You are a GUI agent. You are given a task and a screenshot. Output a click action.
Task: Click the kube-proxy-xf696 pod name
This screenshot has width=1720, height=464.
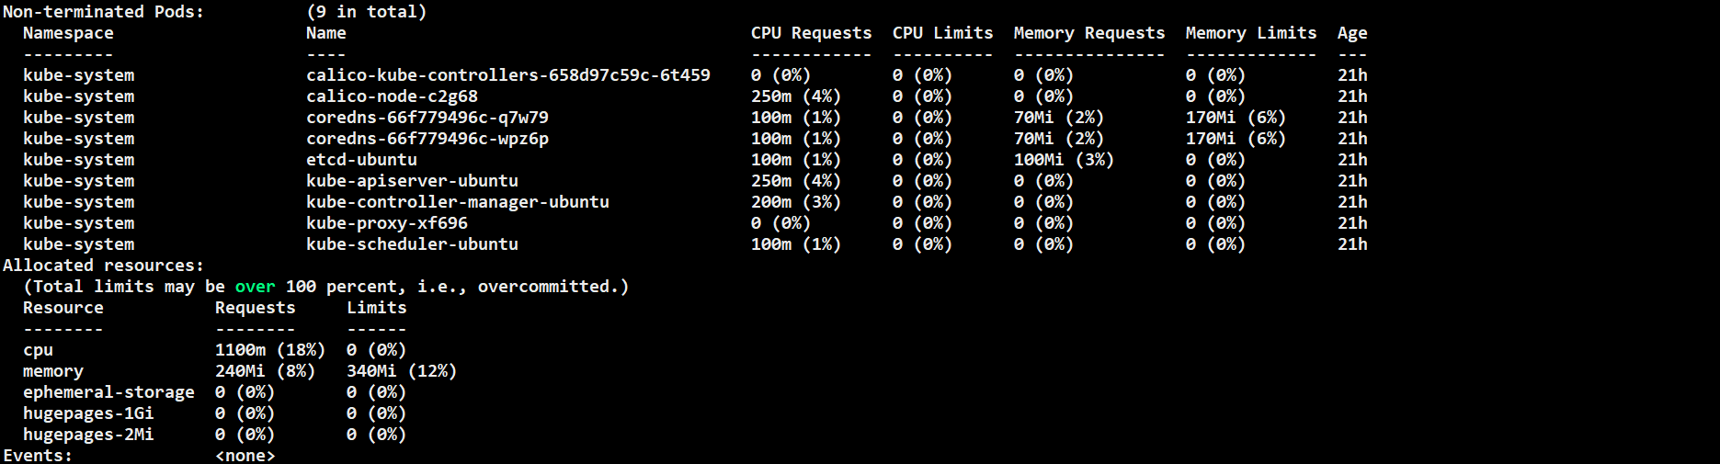coord(387,223)
